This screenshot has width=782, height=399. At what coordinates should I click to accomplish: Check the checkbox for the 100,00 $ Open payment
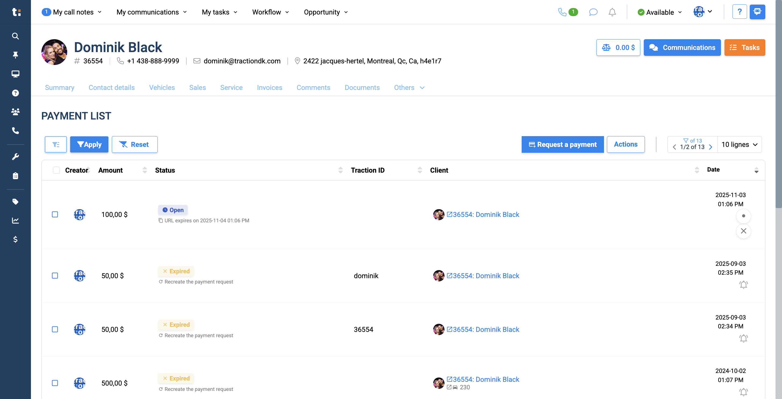(55, 214)
